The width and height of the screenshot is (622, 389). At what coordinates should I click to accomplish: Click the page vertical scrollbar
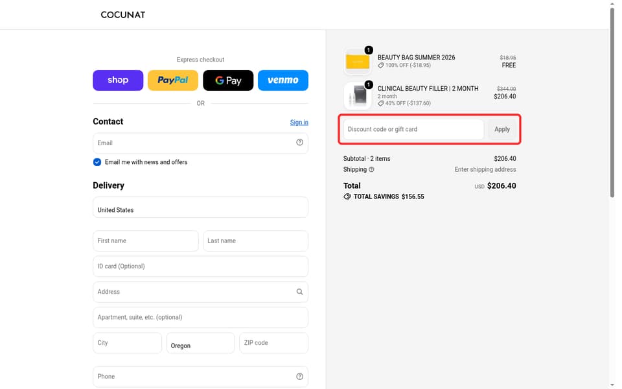coord(612,102)
